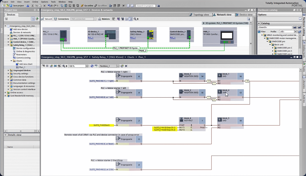Click the PLC_1 link under Safety Relay_1
Viewport: 306px width, 176px height.
tap(133, 38)
